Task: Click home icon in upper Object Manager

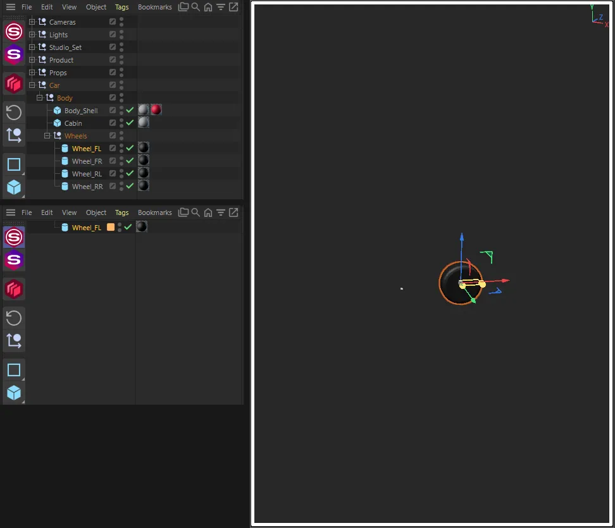Action: point(208,7)
